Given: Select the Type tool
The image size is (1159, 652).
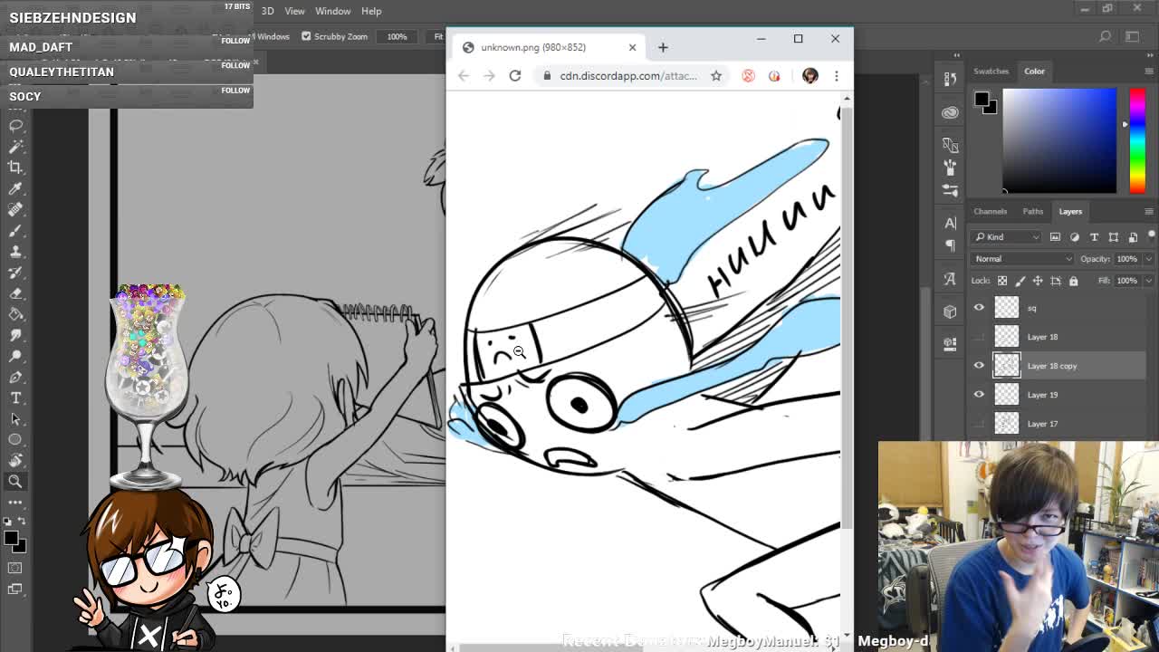Looking at the screenshot, I should pos(15,398).
